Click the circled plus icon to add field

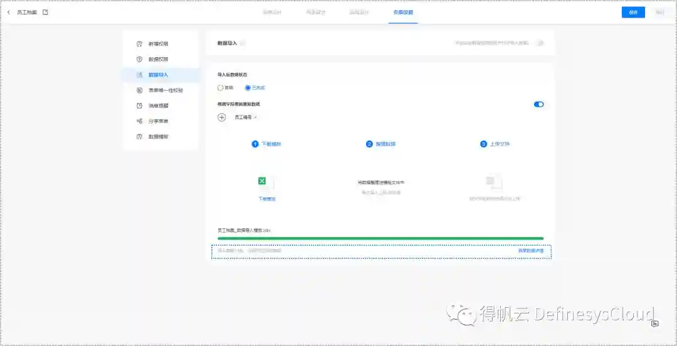pyautogui.click(x=222, y=117)
